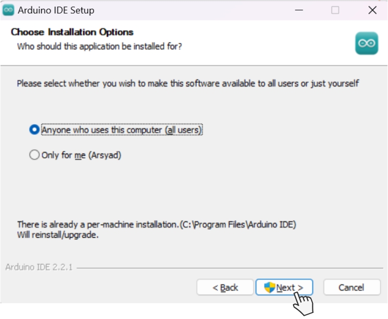Click the teal Arduino logo in the header

click(x=367, y=43)
